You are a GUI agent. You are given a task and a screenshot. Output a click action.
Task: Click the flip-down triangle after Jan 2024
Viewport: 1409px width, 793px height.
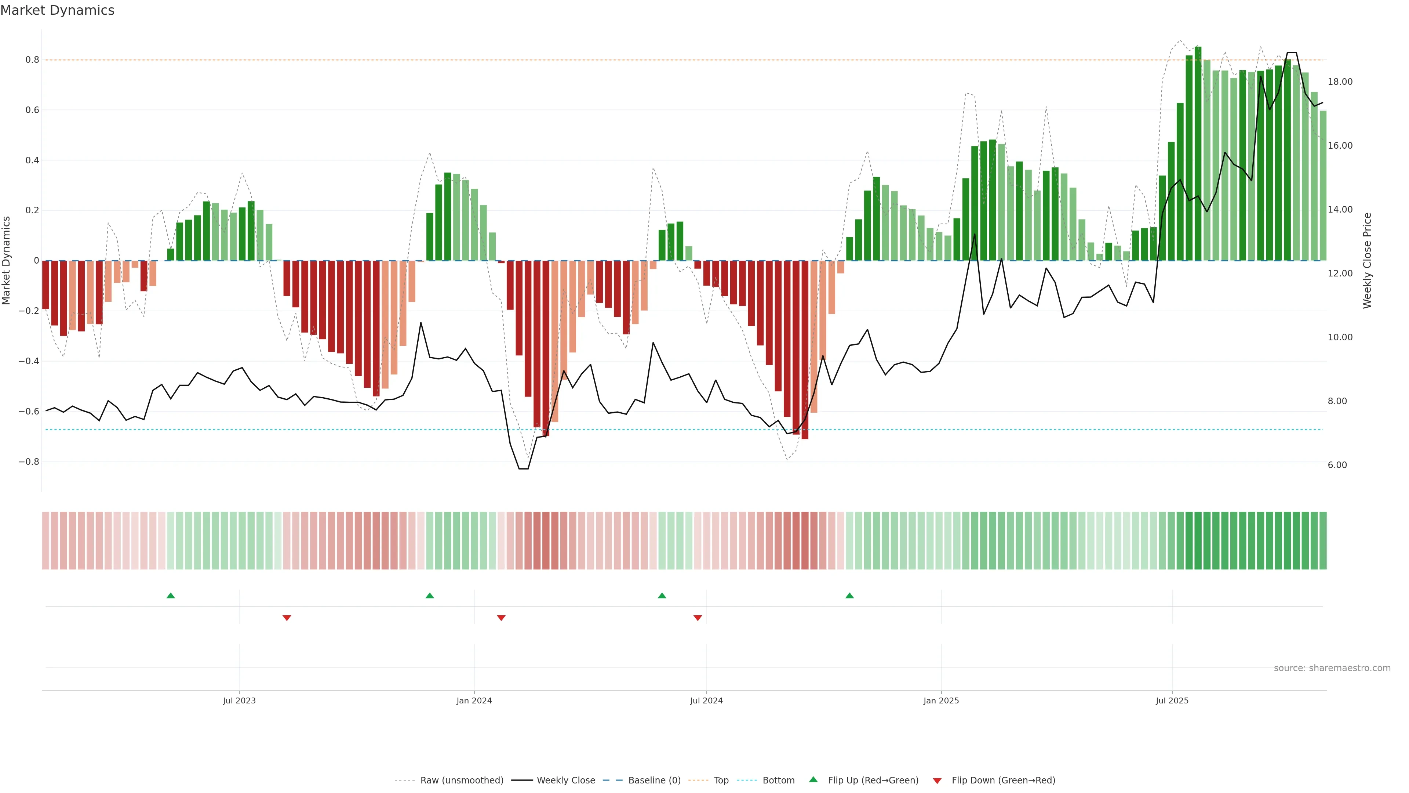(501, 618)
